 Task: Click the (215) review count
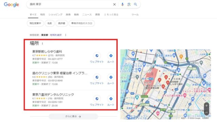pyautogui.click(x=51, y=55)
